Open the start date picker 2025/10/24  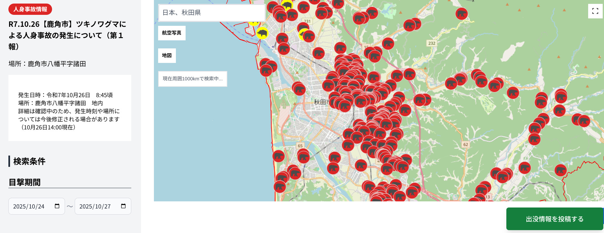29,207
